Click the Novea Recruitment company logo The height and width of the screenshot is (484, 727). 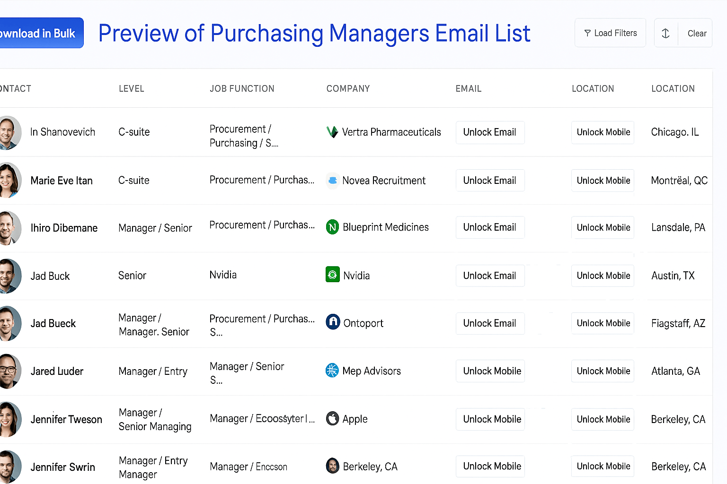[333, 181]
